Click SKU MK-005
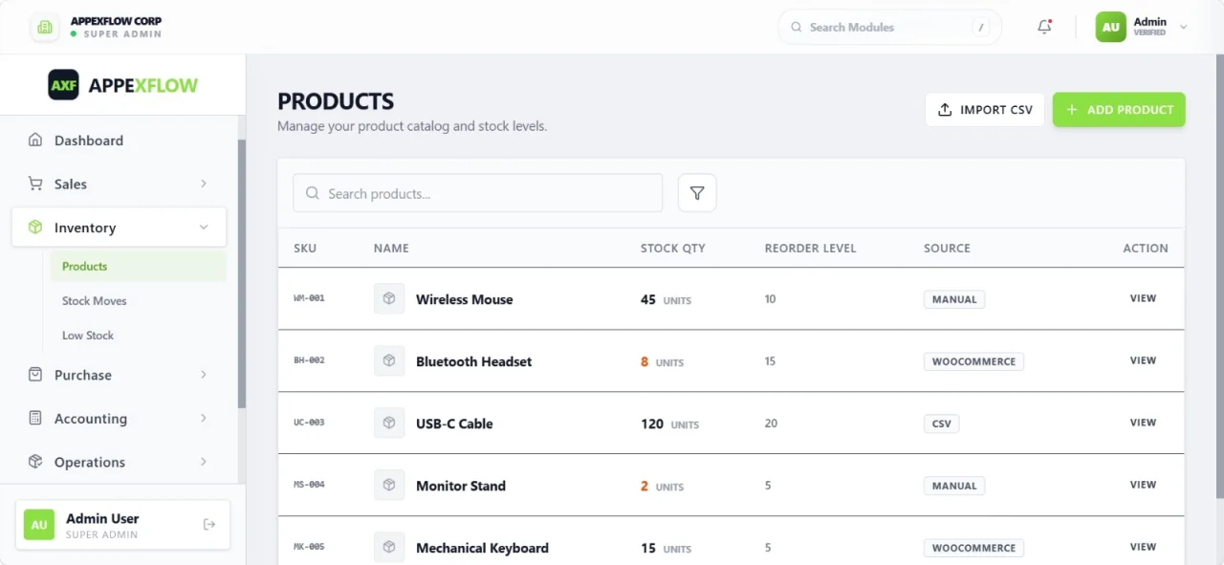Image resolution: width=1224 pixels, height=565 pixels. [309, 547]
